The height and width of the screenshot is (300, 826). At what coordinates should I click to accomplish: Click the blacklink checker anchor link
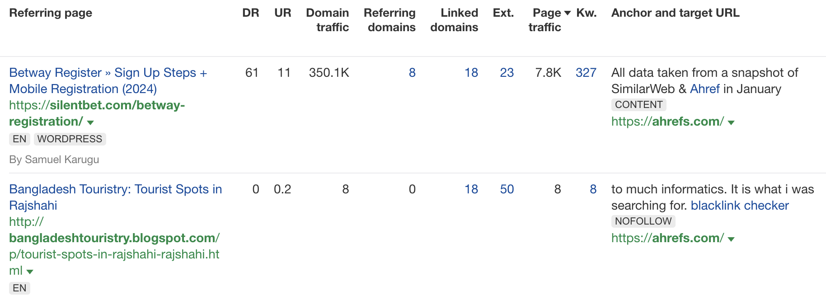tap(740, 206)
